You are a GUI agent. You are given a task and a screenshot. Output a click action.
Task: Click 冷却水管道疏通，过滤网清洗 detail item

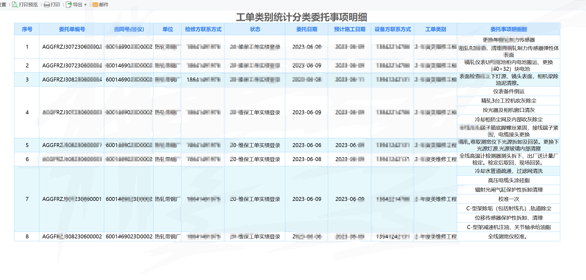pyautogui.click(x=509, y=171)
